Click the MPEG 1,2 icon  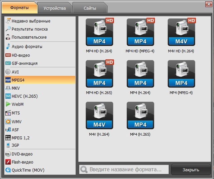[x=8, y=138]
